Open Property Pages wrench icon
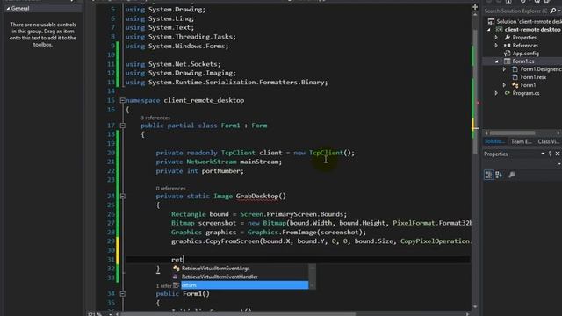This screenshot has height=316, width=562. [x=512, y=175]
